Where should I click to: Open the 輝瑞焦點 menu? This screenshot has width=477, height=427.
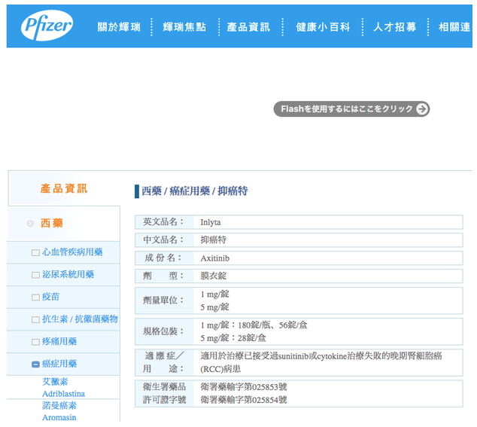click(x=184, y=27)
